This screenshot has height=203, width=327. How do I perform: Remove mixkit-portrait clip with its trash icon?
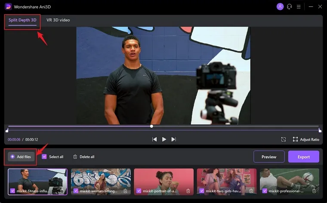coord(188,191)
